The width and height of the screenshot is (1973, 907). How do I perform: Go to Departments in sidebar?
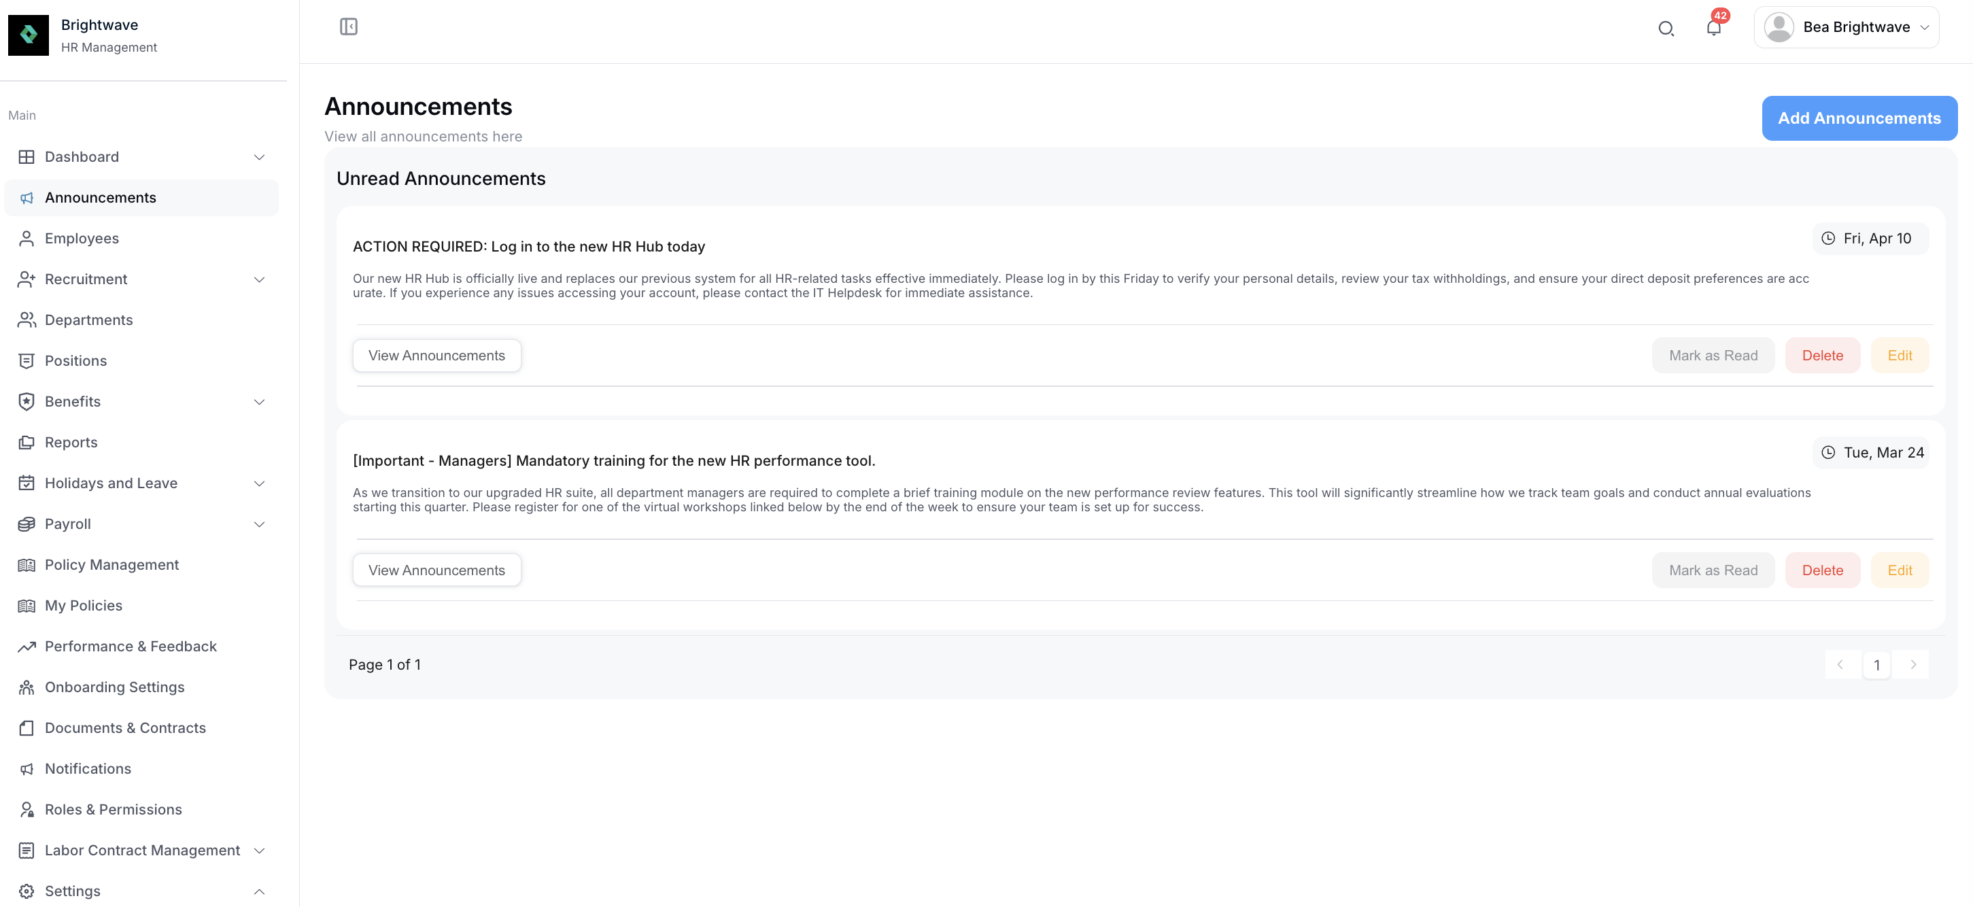click(x=89, y=320)
